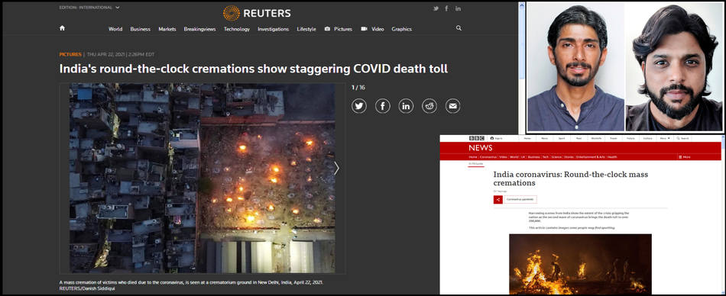Viewport: 726px width, 296px height.
Task: Expand Edition: International dropdown
Action: pos(89,8)
